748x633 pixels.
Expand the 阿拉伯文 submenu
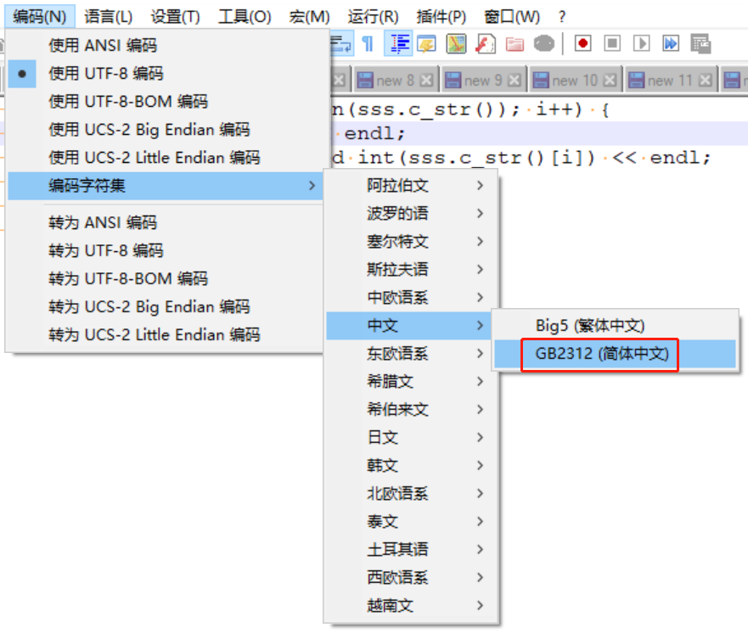tap(410, 186)
